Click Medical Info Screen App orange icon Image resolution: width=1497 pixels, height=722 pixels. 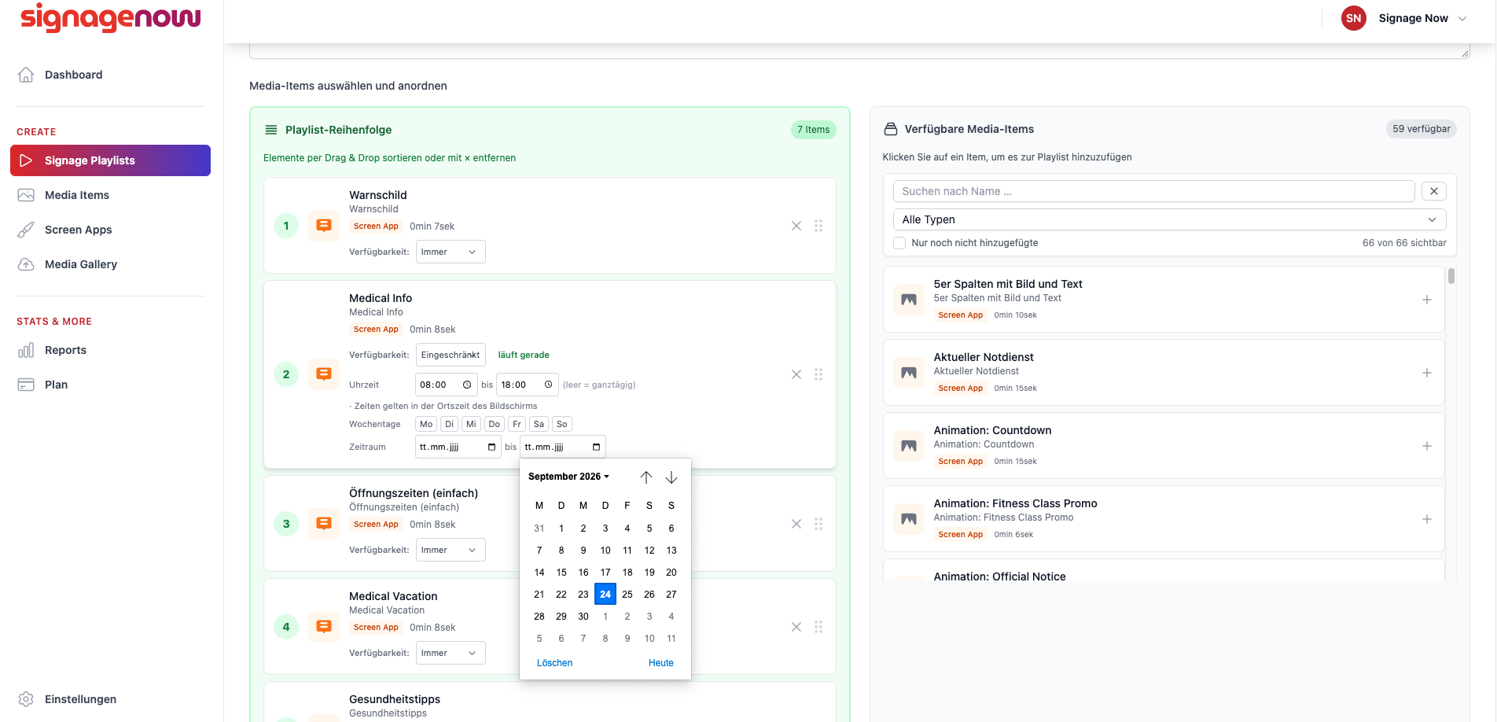(x=324, y=374)
